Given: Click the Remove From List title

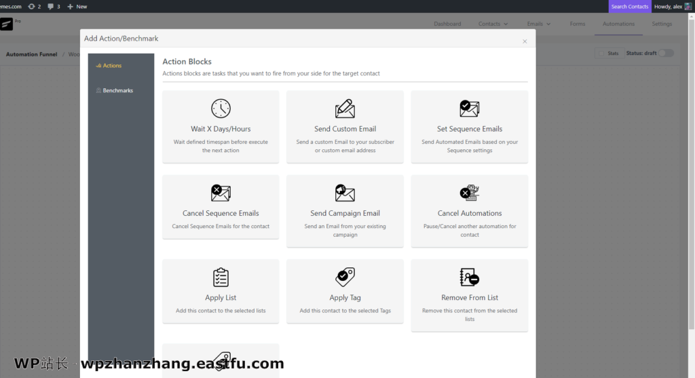Looking at the screenshot, I should tap(470, 298).
